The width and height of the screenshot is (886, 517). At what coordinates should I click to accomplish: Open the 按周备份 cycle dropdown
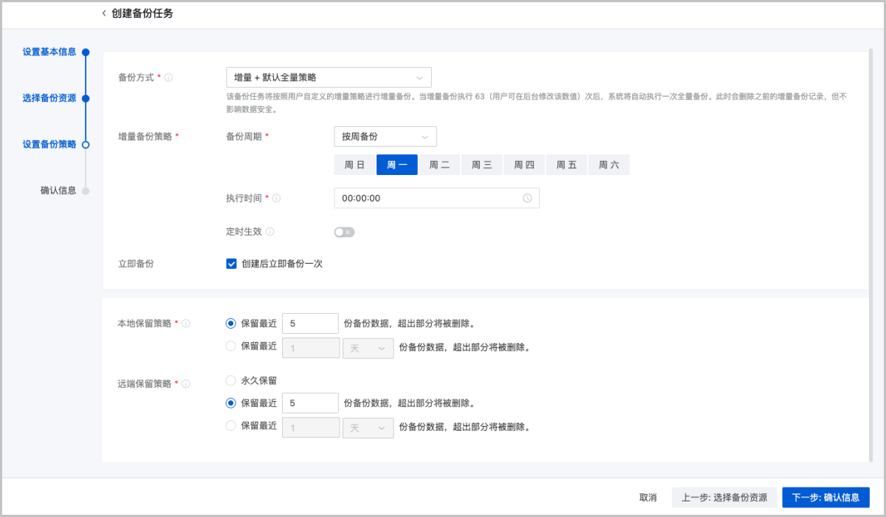385,137
